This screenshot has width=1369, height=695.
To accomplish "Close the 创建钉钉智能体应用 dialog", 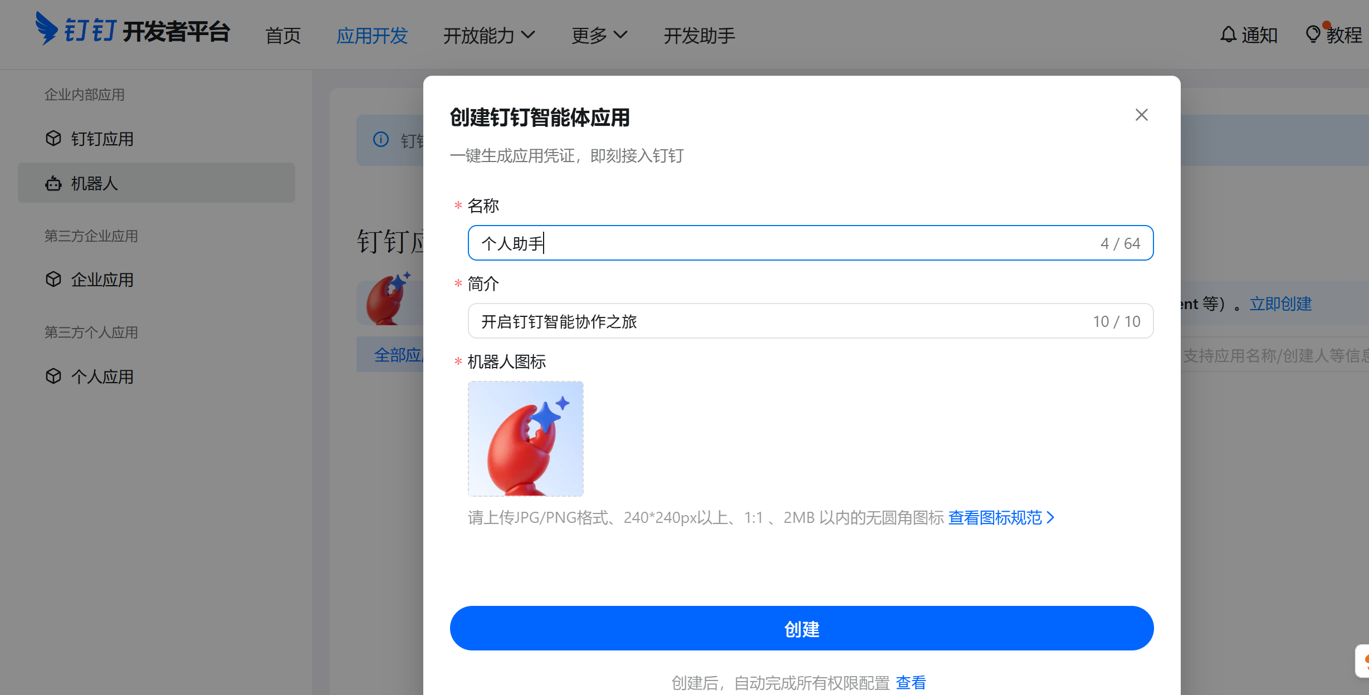I will click(1142, 115).
